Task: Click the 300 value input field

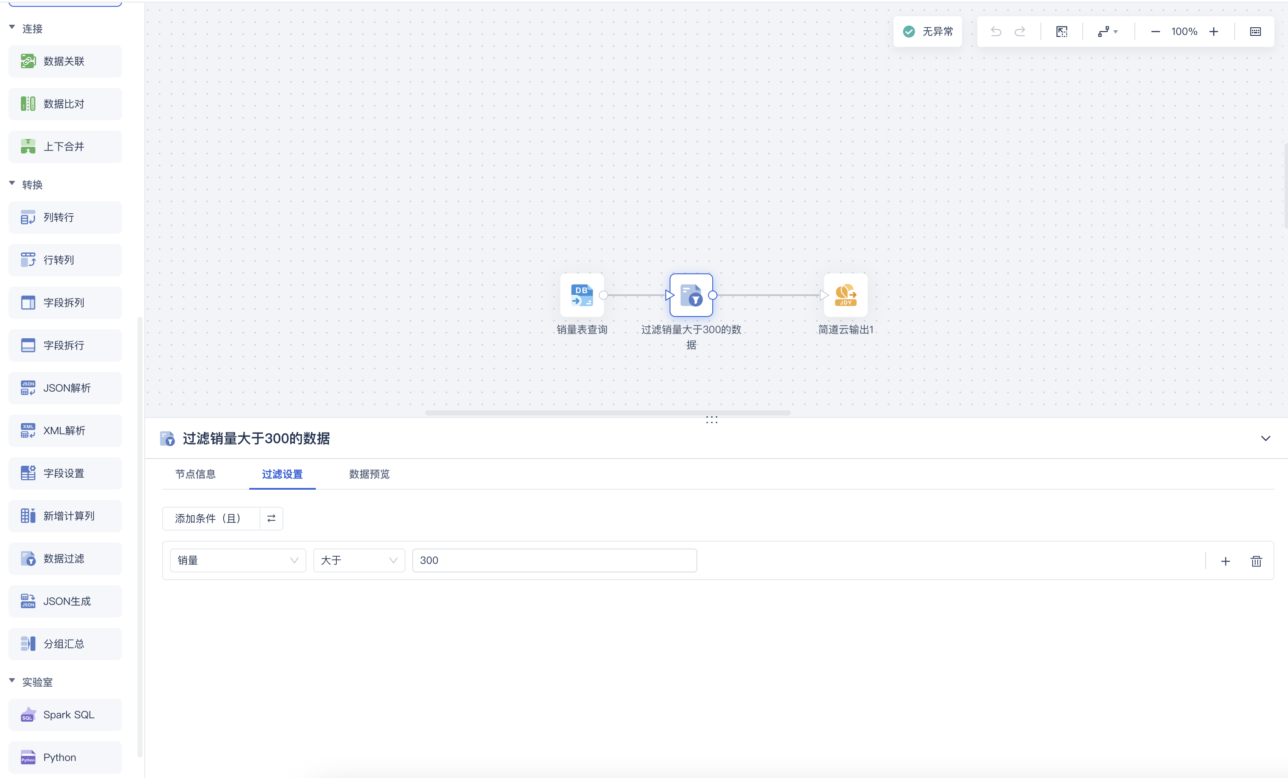Action: (x=554, y=560)
